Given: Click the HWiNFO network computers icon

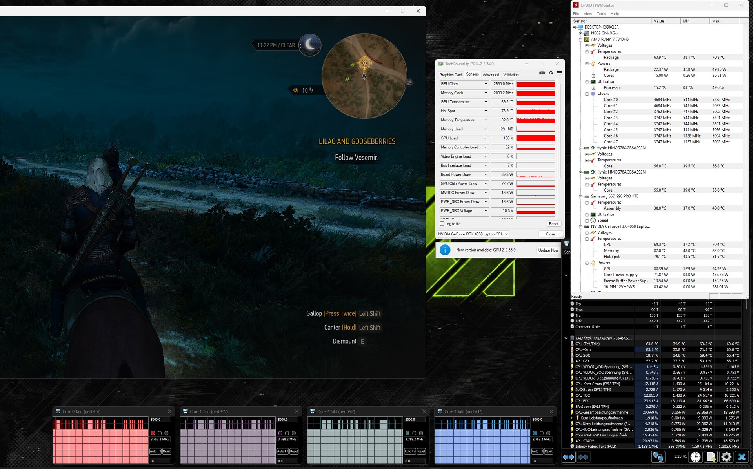Looking at the screenshot, I should pos(658,456).
